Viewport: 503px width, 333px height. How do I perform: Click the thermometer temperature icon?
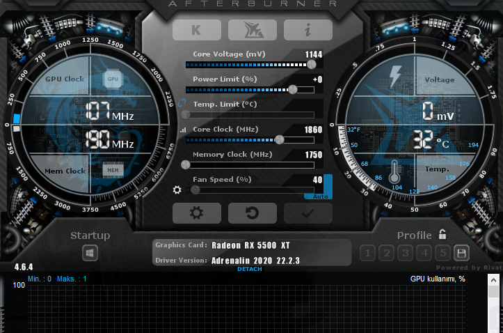394,171
